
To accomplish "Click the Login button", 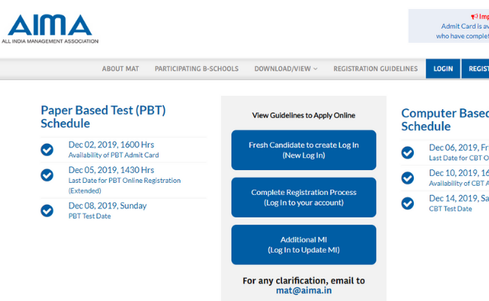I will [x=443, y=69].
